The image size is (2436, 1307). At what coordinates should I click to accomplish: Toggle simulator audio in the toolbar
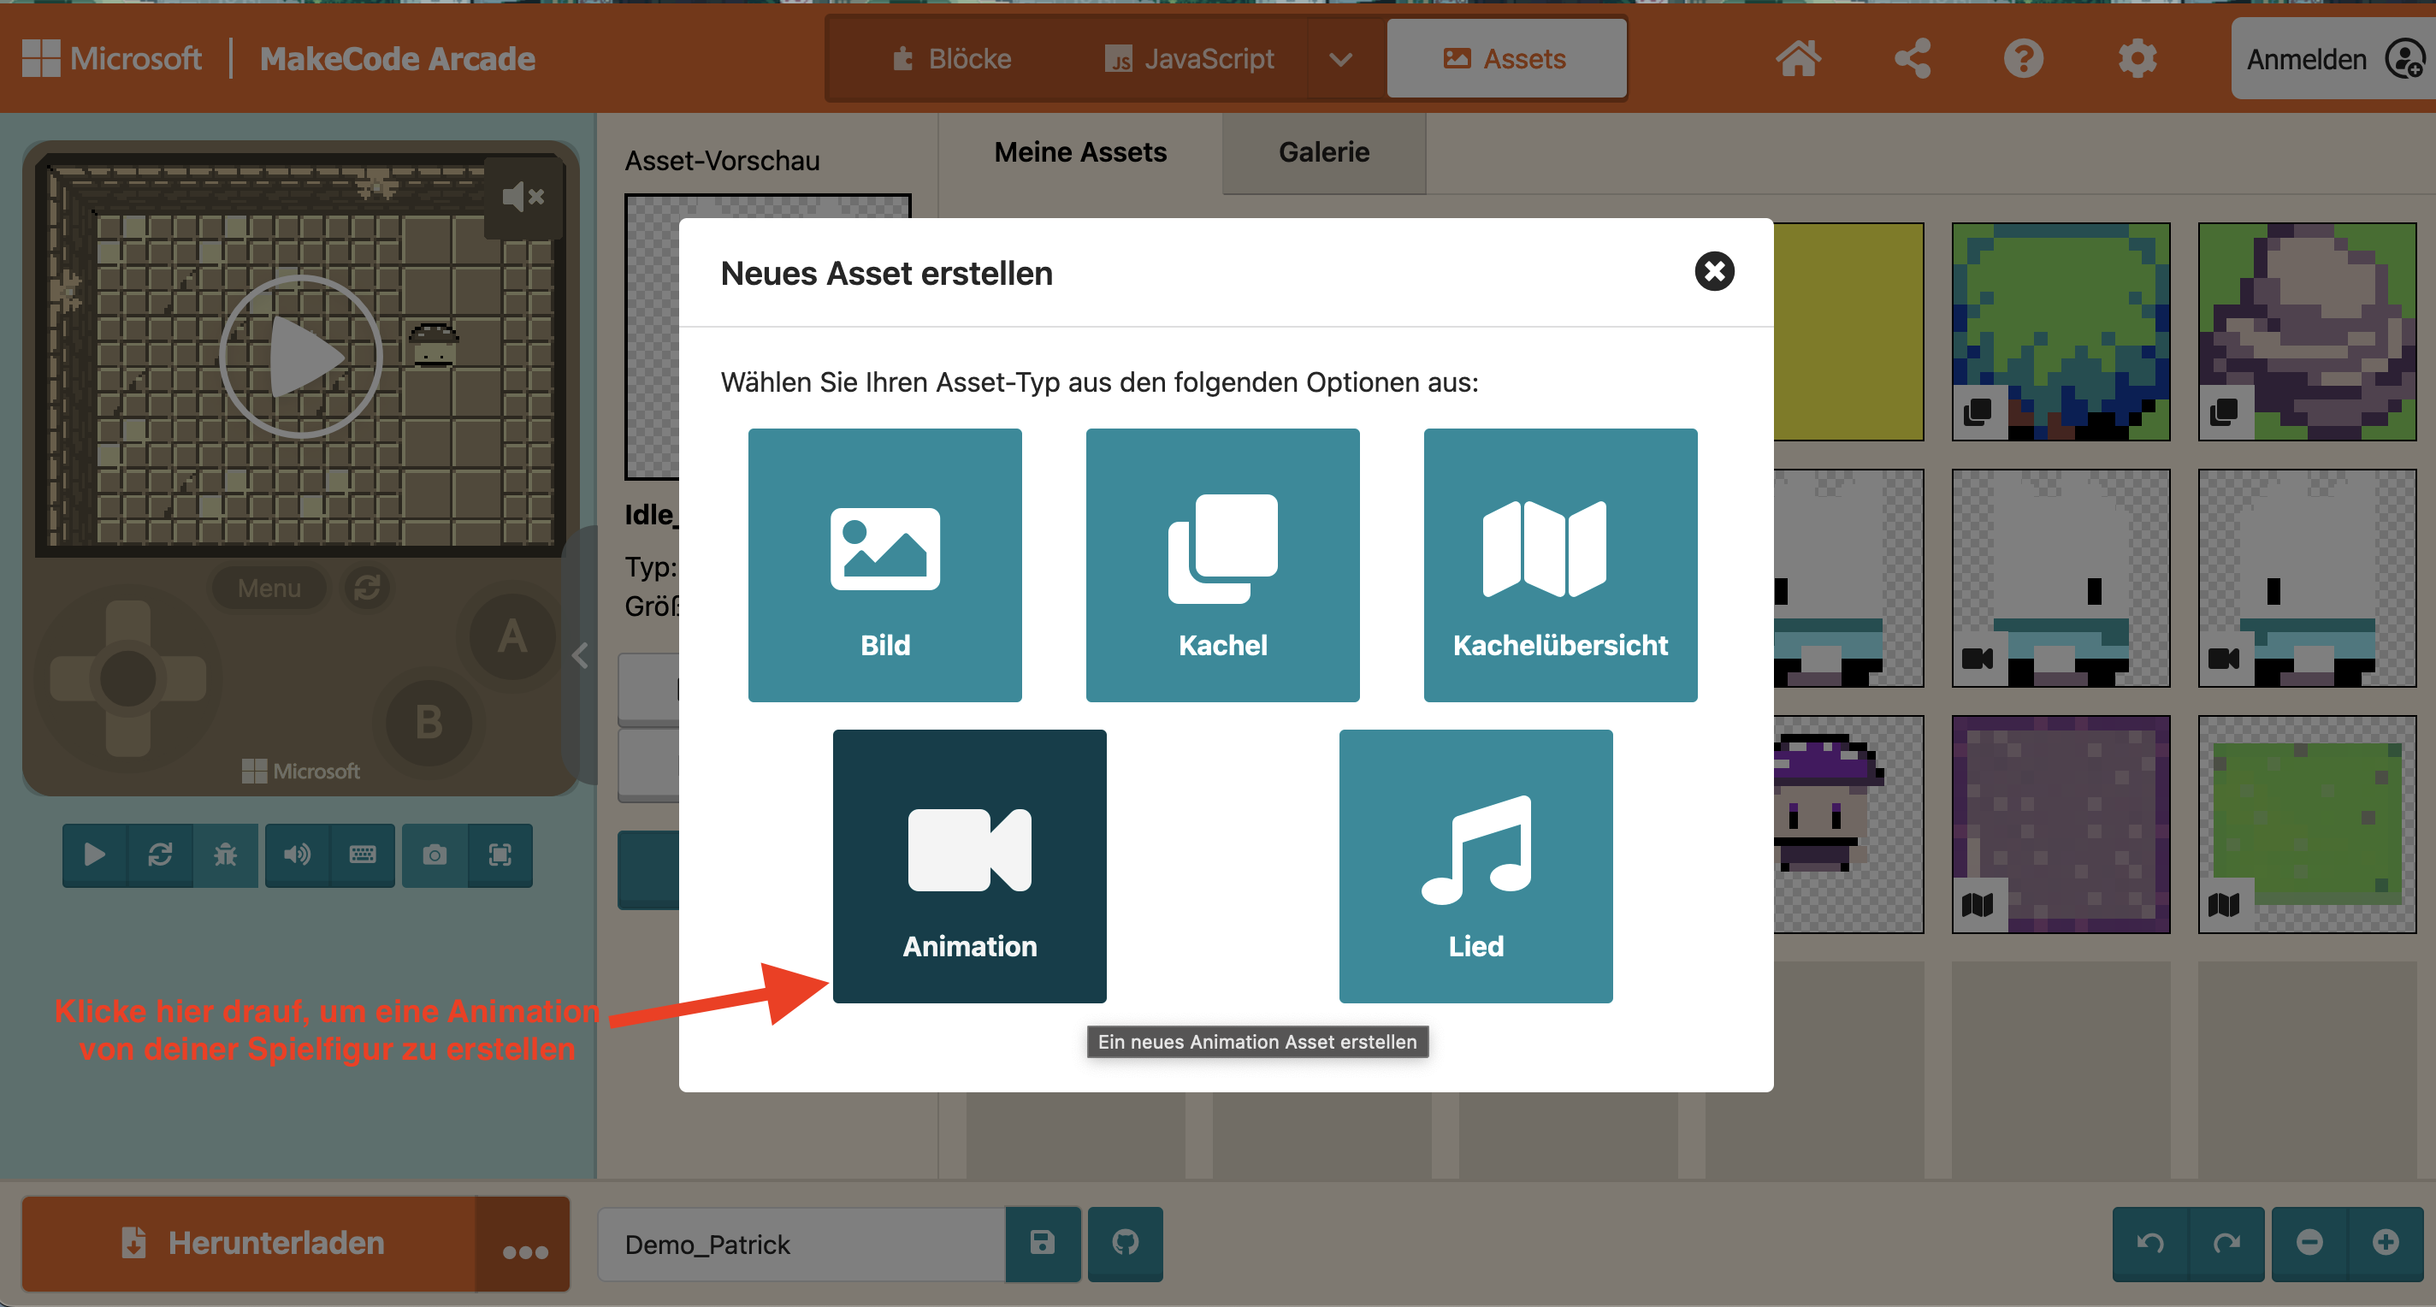[297, 854]
